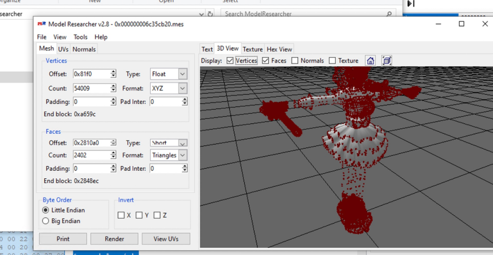Image resolution: width=493 pixels, height=255 pixels.
Task: Click Vertices Count spinner arrows
Action: click(113, 88)
